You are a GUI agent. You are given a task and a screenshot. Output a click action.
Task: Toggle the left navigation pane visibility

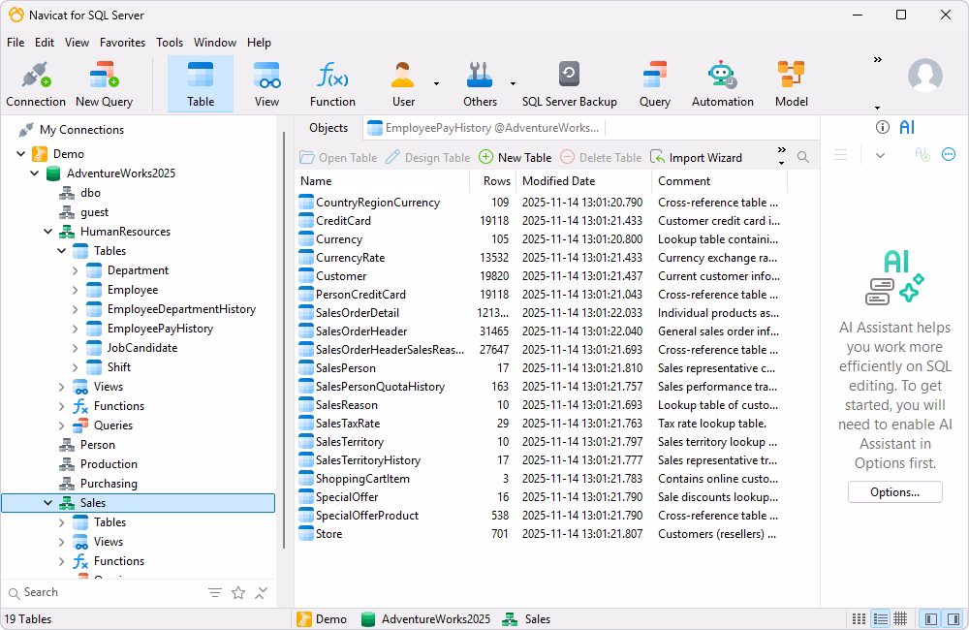coord(931,619)
